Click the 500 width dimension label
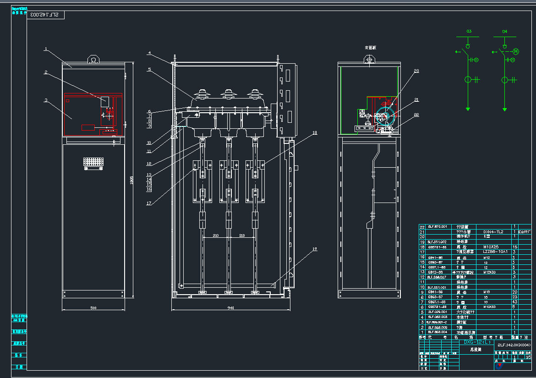The width and height of the screenshot is (536, 378). point(93,308)
